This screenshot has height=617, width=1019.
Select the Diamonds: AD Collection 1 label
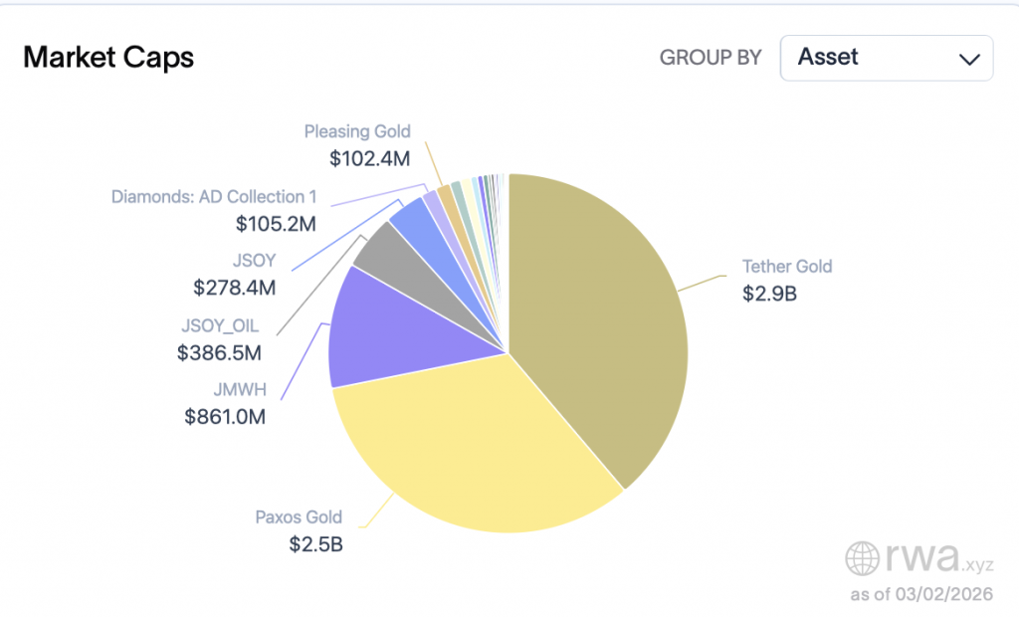point(214,196)
